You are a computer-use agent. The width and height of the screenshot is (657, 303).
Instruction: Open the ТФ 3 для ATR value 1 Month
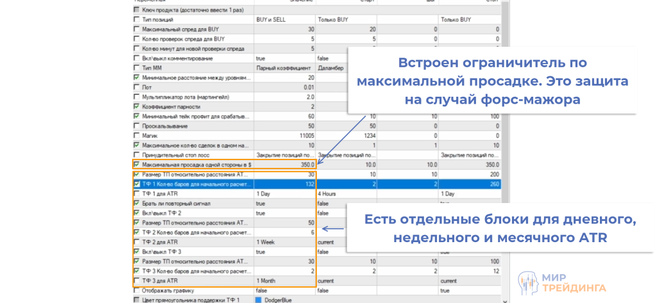point(285,281)
